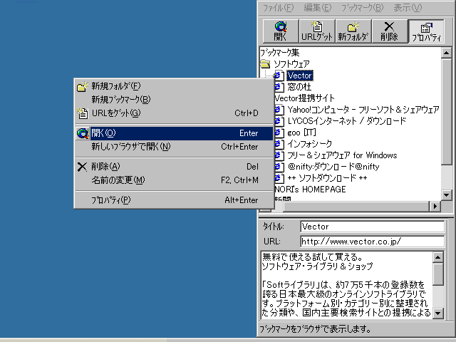Click the page icon beside フリー＆シェアウェア

click(x=279, y=155)
